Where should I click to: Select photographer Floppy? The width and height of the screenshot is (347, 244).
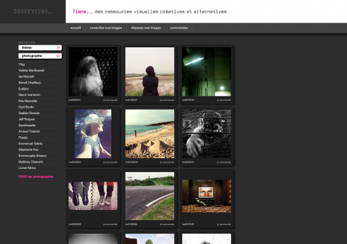23,137
